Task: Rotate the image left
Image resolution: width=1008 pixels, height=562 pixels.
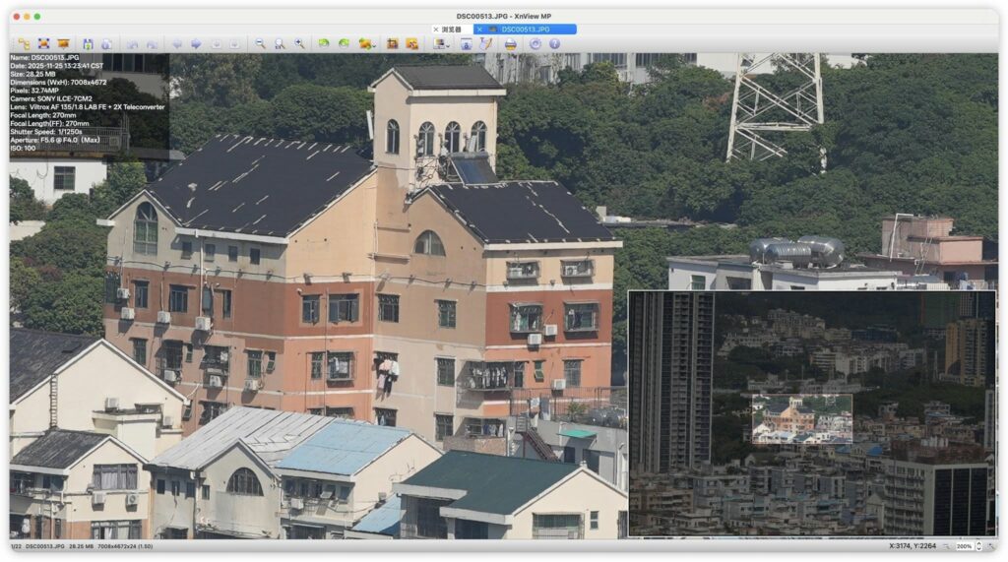Action: point(324,44)
